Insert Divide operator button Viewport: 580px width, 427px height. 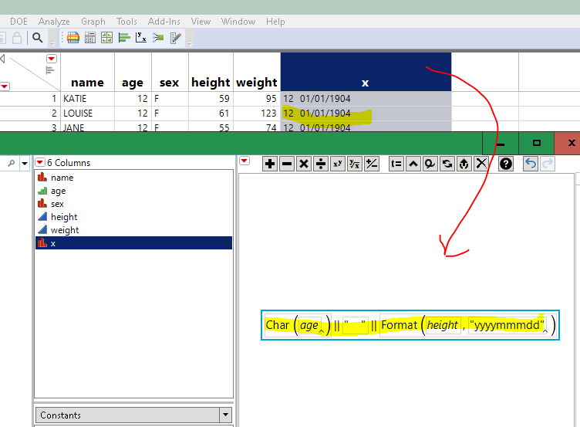pyautogui.click(x=321, y=164)
